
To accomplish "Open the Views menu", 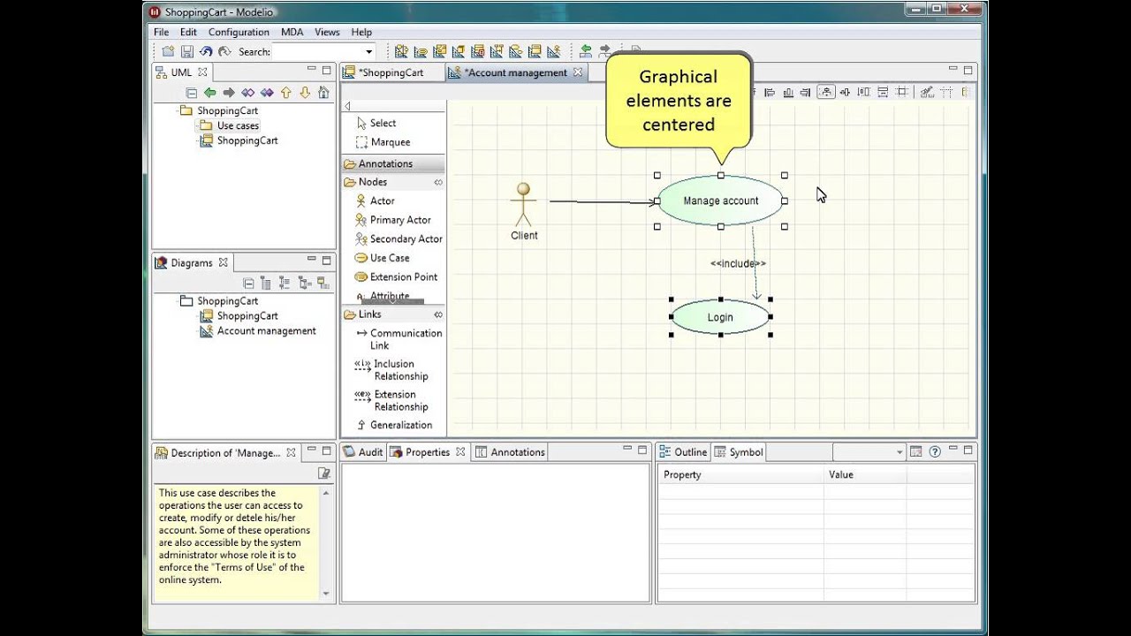I will tap(327, 32).
